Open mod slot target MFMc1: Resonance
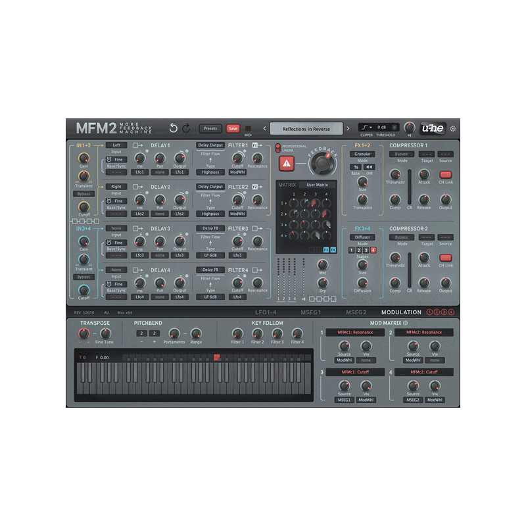The image size is (526, 526). [x=355, y=333]
